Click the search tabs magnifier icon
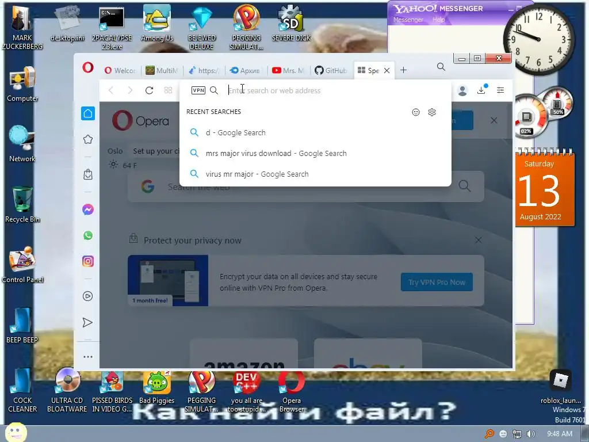The width and height of the screenshot is (589, 442). [441, 67]
